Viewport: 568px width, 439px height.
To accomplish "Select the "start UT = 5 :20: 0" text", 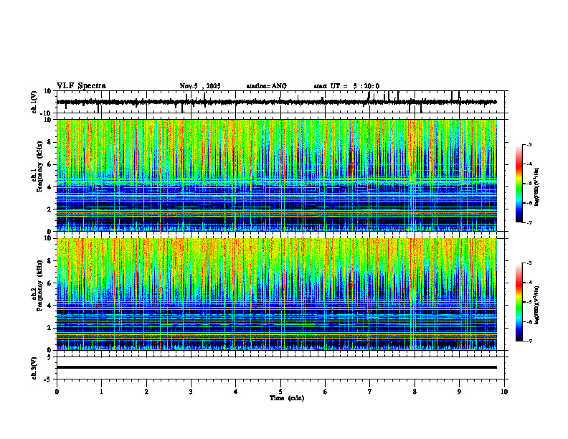I will coord(346,86).
